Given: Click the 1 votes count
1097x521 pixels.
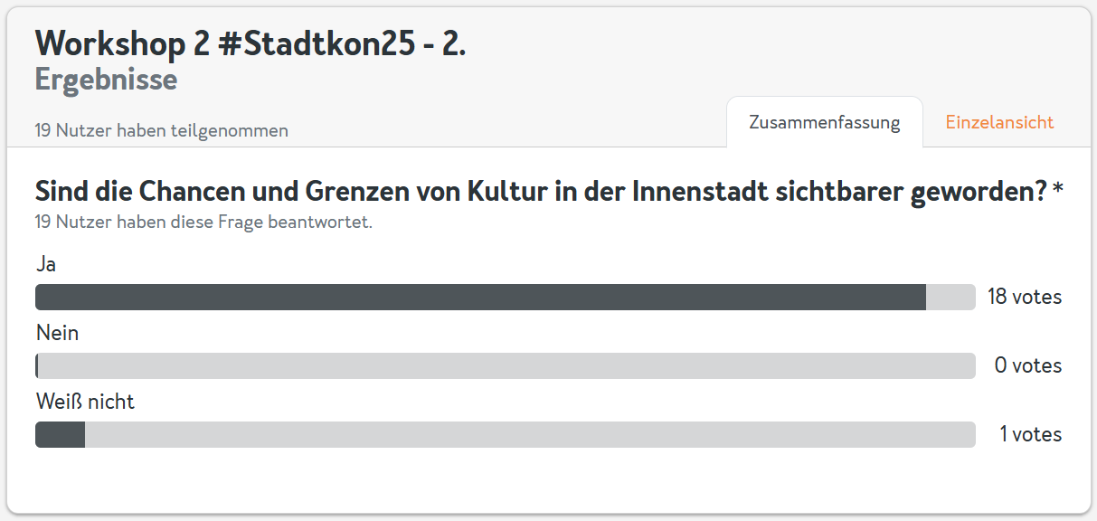Looking at the screenshot, I should (1031, 434).
